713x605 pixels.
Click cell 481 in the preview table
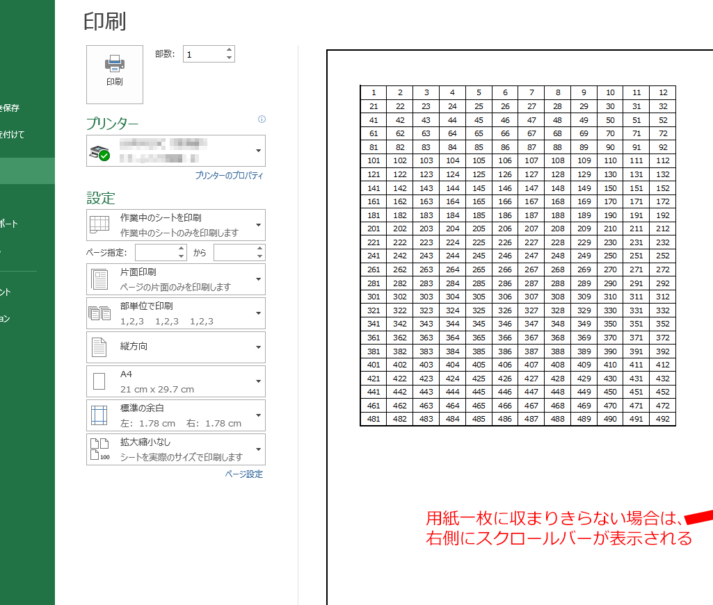(x=374, y=420)
